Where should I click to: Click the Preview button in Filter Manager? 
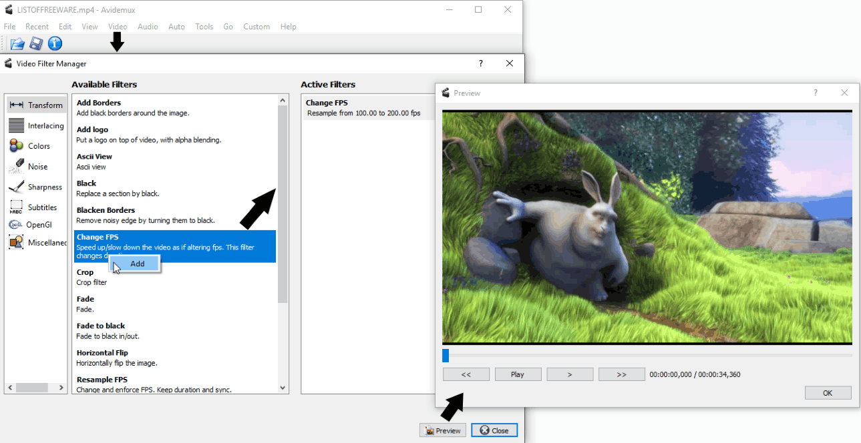point(443,430)
